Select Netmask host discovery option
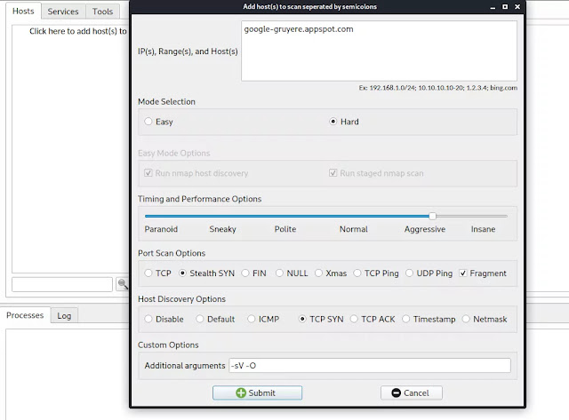 tap(466, 319)
